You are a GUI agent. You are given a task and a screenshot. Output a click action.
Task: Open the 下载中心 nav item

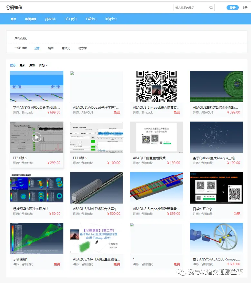tap(91, 19)
